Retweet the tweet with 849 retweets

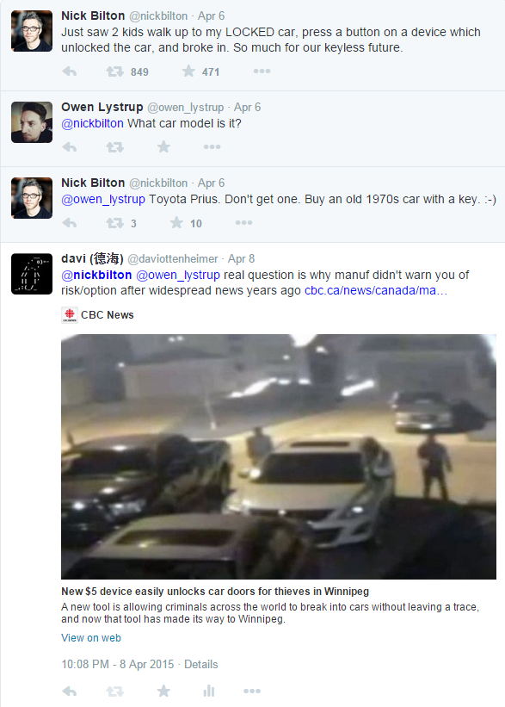[x=115, y=71]
